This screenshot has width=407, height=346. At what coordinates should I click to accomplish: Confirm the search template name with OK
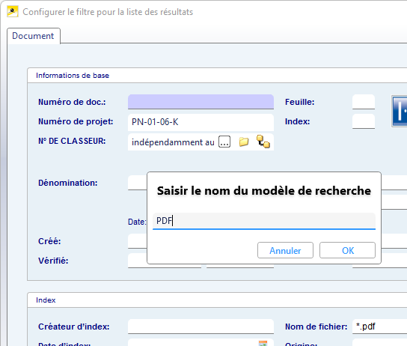coord(347,250)
